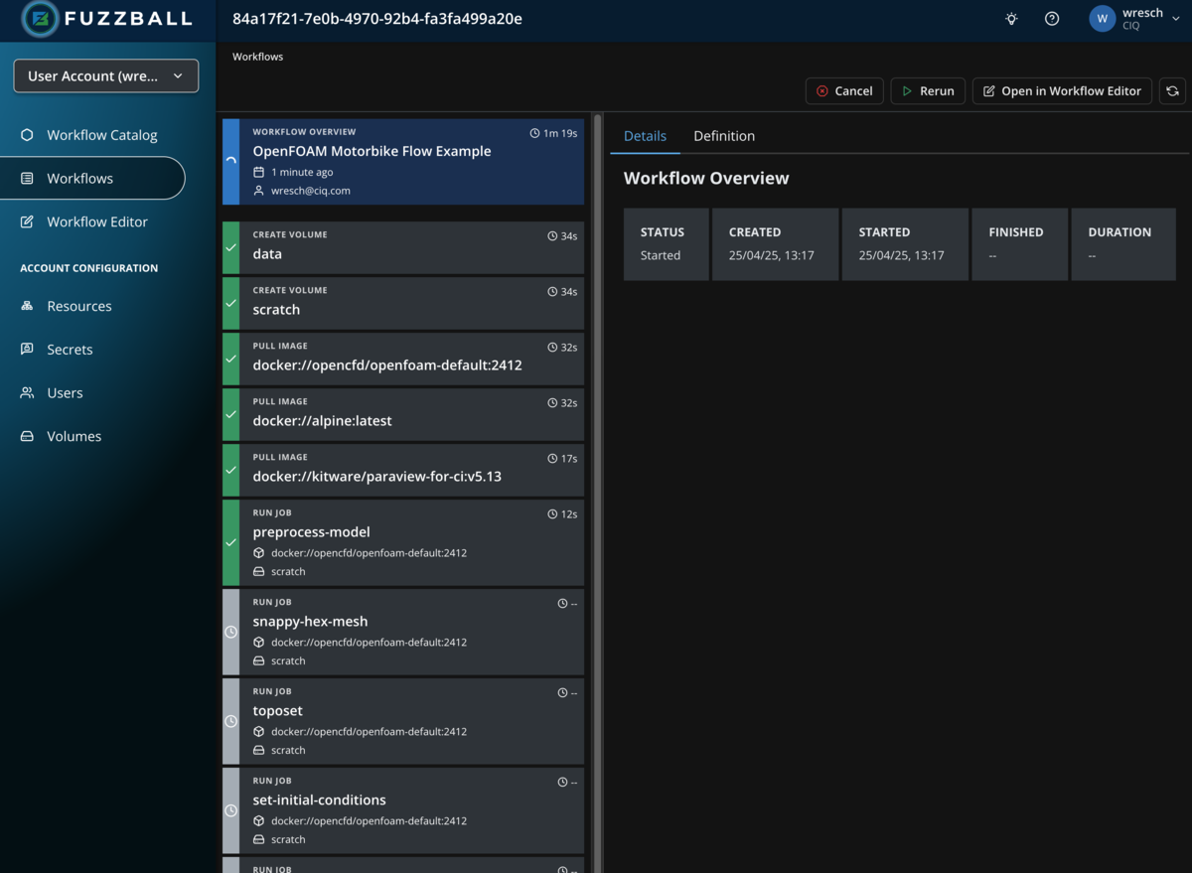Screen dimensions: 1192x873
Task: Select the Details tab
Action: (645, 136)
